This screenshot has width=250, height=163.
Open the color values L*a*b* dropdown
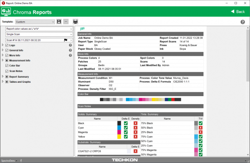coord(39,29)
